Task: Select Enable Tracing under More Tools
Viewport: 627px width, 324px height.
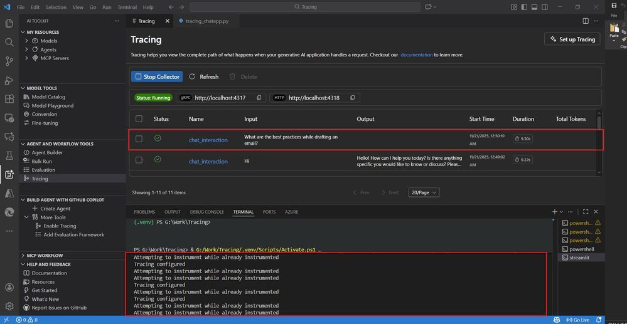Action: [60, 226]
